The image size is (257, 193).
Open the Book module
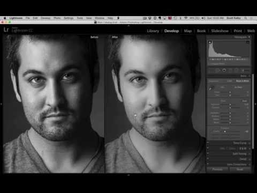point(201,31)
